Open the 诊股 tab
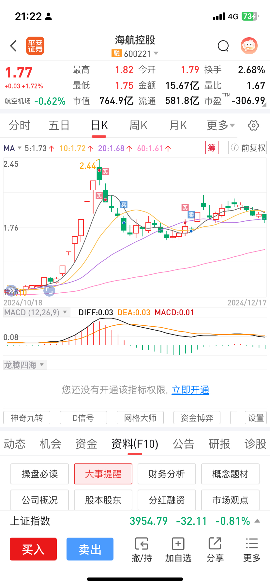 pos(255,444)
